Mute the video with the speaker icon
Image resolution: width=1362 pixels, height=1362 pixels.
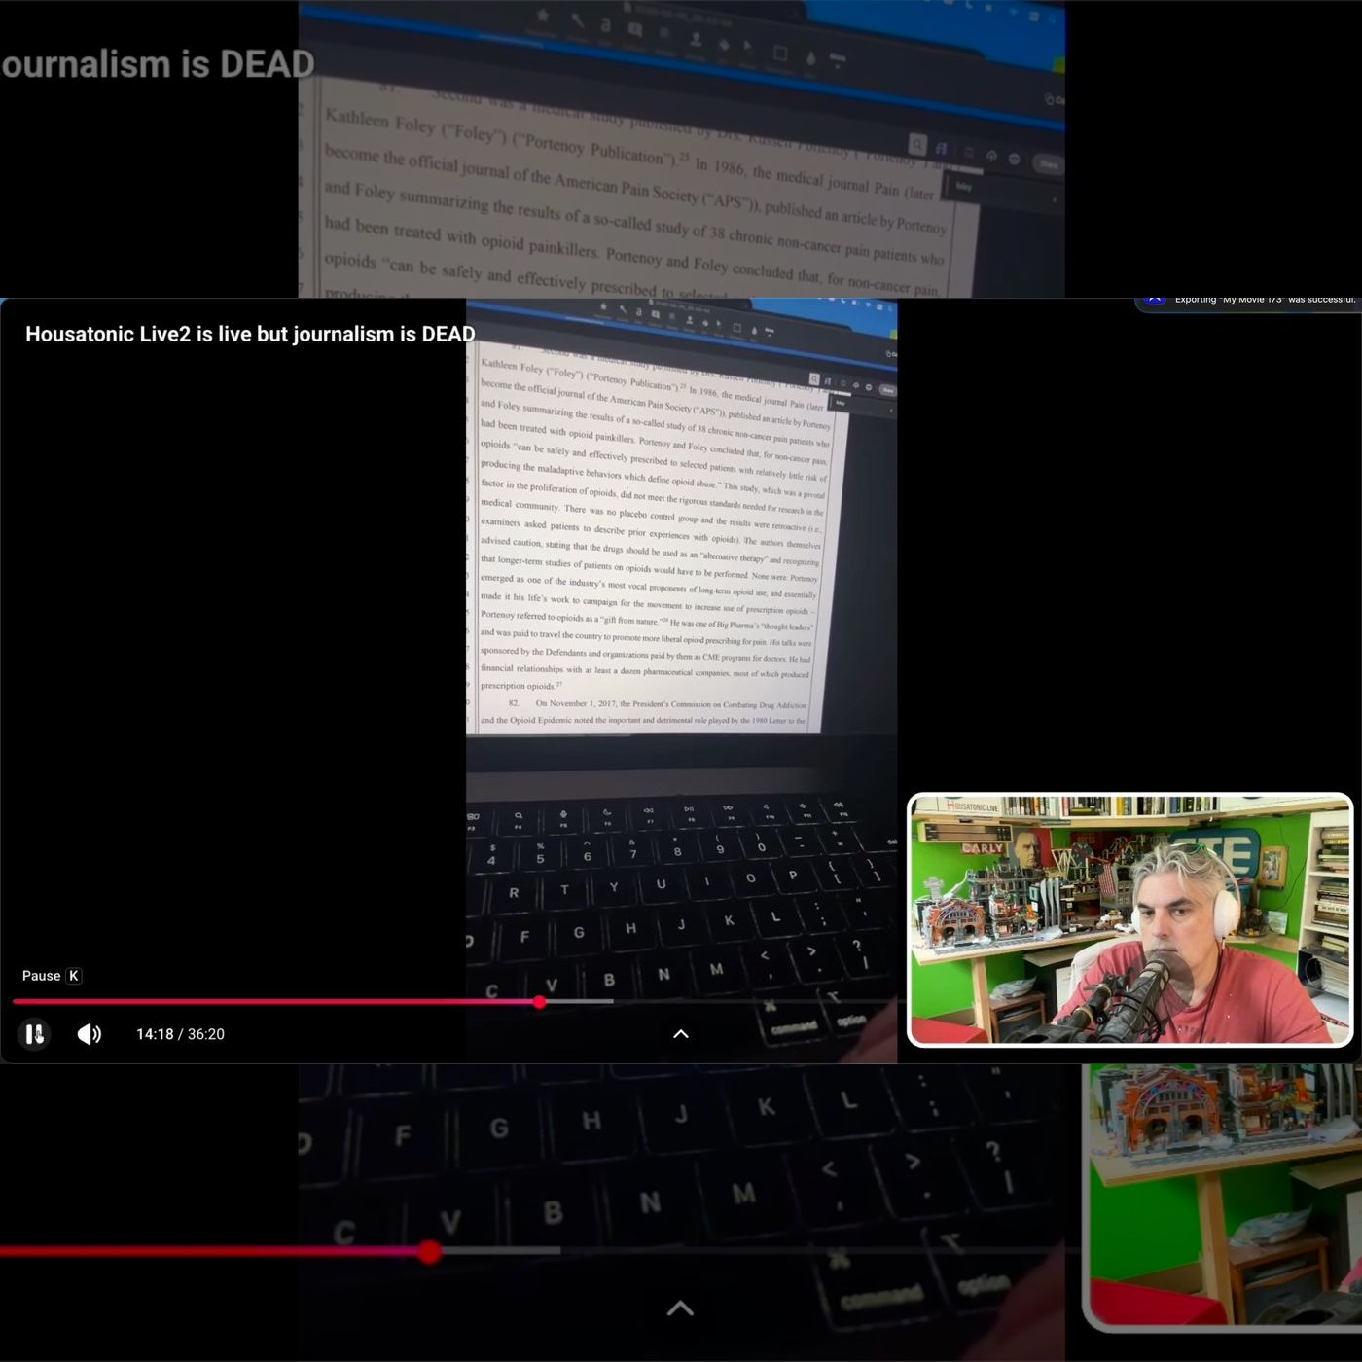click(89, 1033)
